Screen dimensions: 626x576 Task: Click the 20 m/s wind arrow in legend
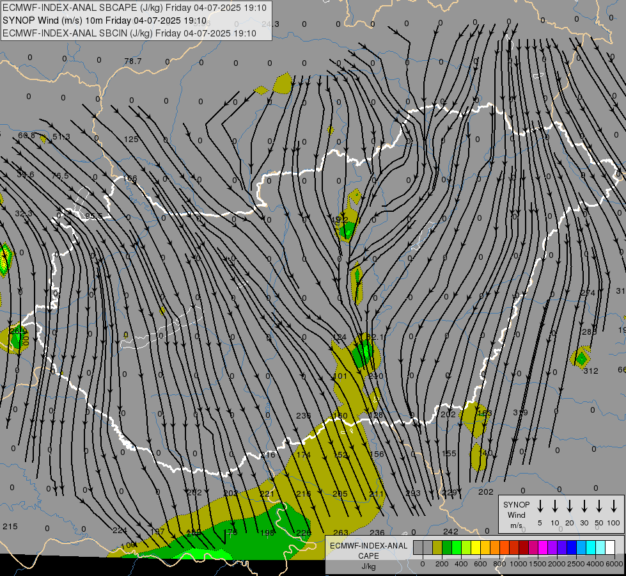[569, 506]
